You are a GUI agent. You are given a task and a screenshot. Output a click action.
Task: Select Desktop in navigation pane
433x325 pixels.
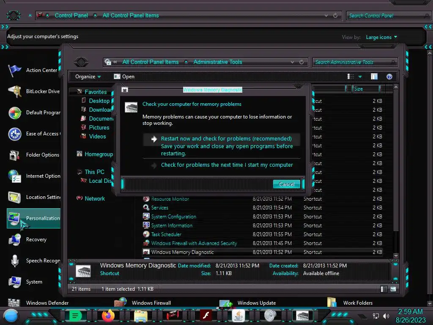point(99,101)
